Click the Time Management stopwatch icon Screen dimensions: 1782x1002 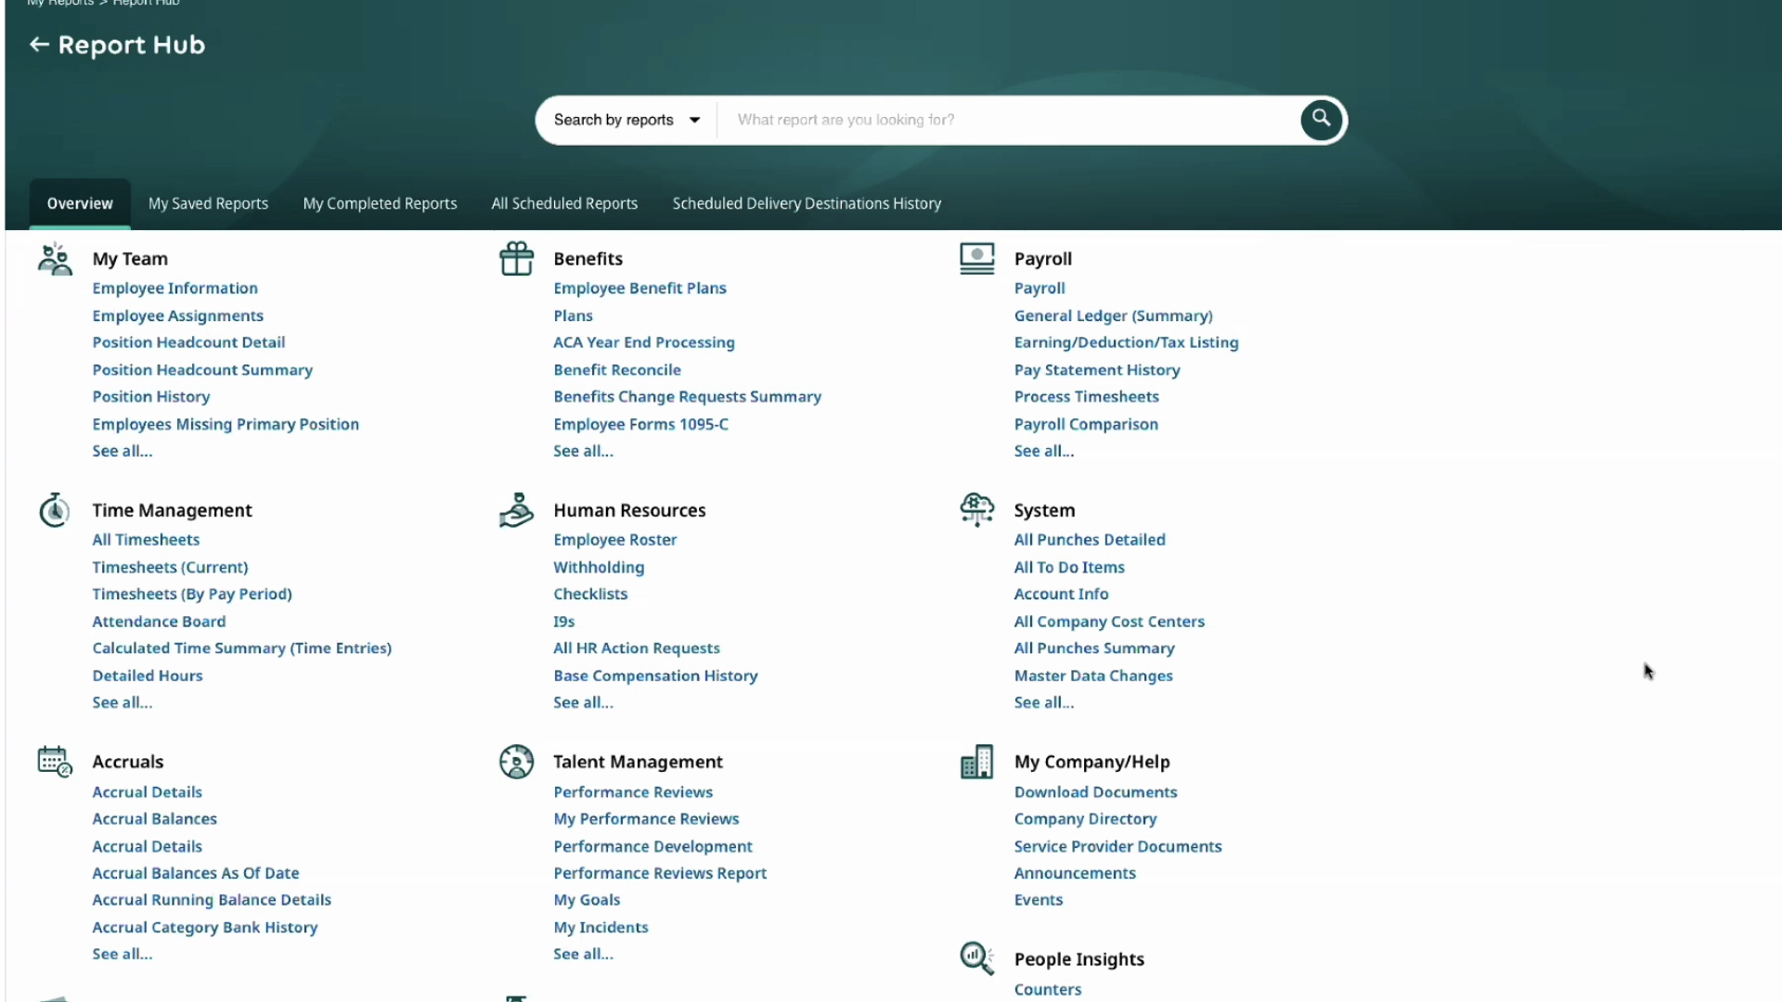55,510
